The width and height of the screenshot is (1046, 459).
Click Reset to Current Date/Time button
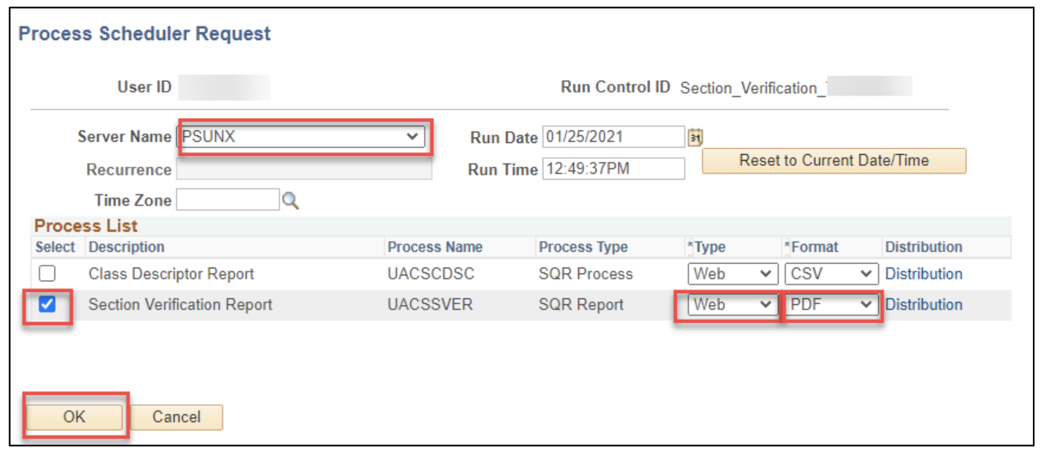(834, 161)
